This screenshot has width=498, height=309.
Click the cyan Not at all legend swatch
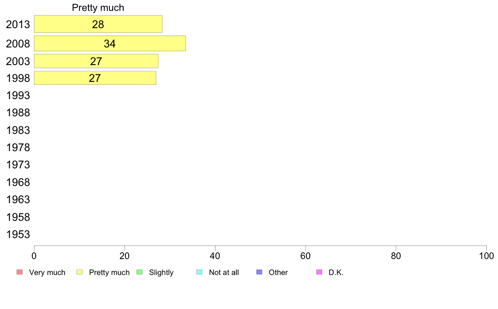click(200, 272)
